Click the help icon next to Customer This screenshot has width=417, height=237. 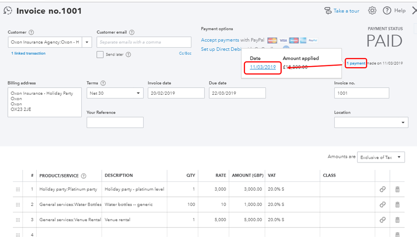[x=31, y=32]
